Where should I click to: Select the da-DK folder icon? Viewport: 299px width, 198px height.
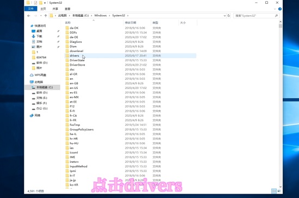(x=67, y=28)
